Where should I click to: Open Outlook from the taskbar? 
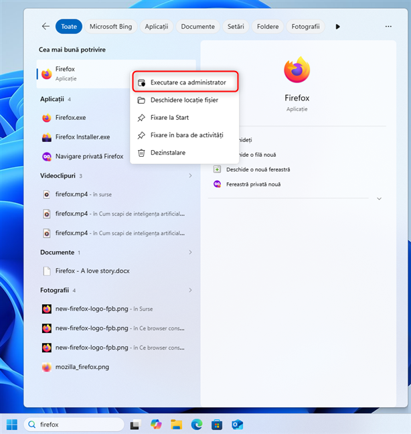click(x=238, y=425)
